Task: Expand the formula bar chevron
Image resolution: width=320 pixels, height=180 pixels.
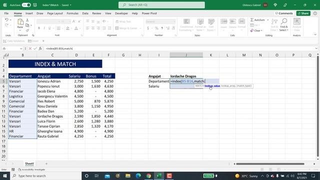Action: point(316,48)
